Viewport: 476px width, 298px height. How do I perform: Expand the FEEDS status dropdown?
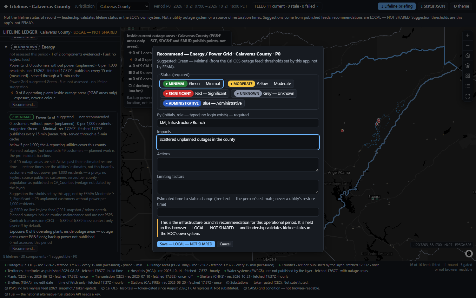coord(287,6)
